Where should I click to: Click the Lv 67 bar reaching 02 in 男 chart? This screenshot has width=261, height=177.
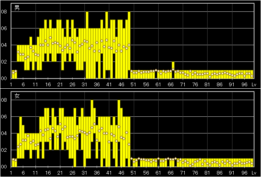173,70
